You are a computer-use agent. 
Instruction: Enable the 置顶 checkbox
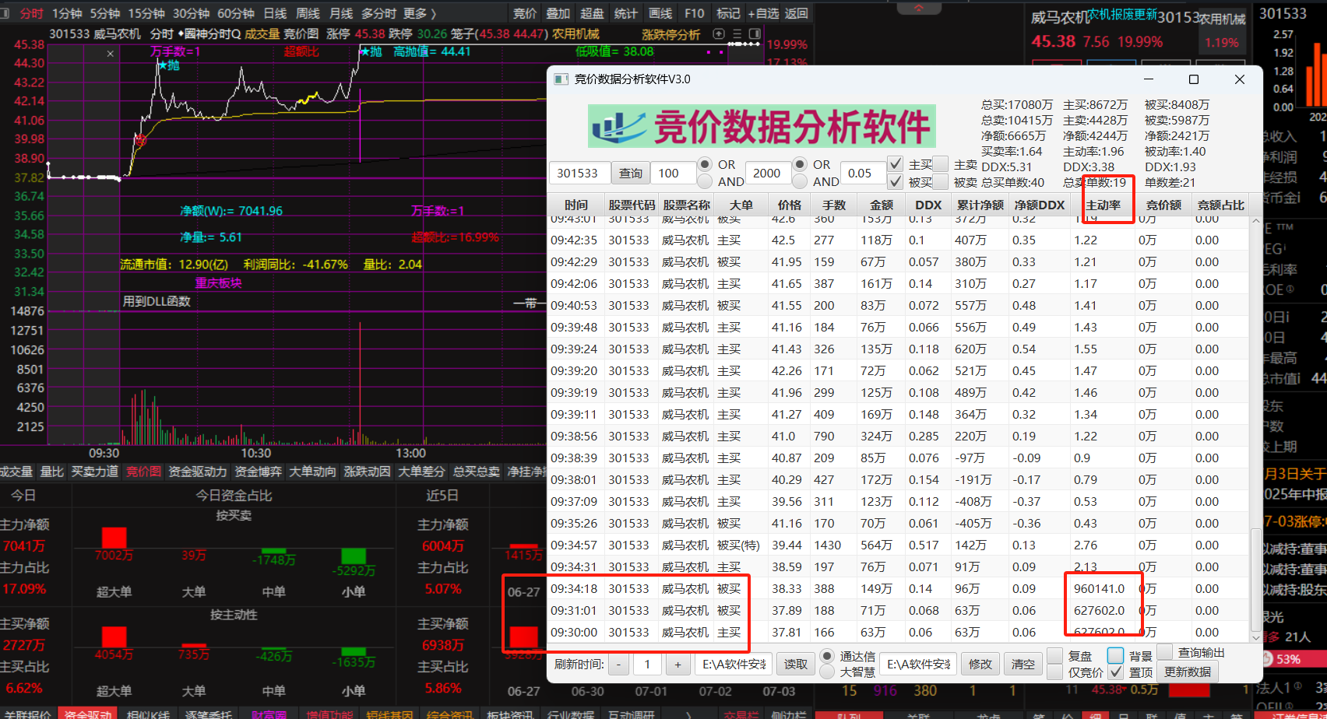(x=1116, y=672)
